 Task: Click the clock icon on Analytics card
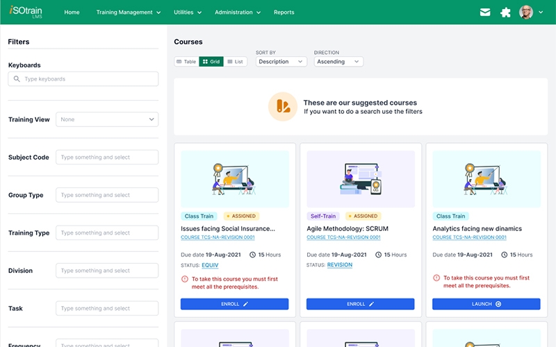[505, 255]
